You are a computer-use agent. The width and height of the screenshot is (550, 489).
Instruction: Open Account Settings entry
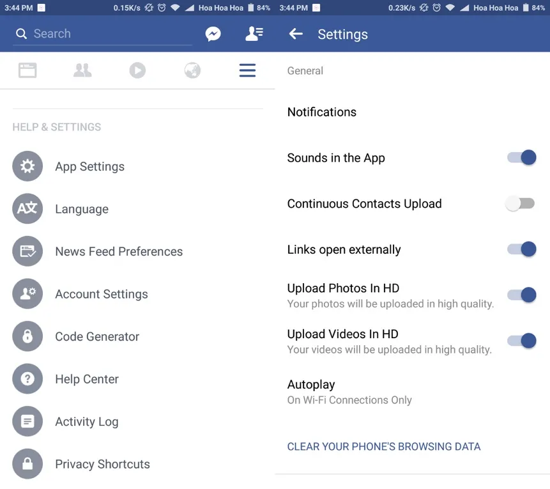(137, 293)
